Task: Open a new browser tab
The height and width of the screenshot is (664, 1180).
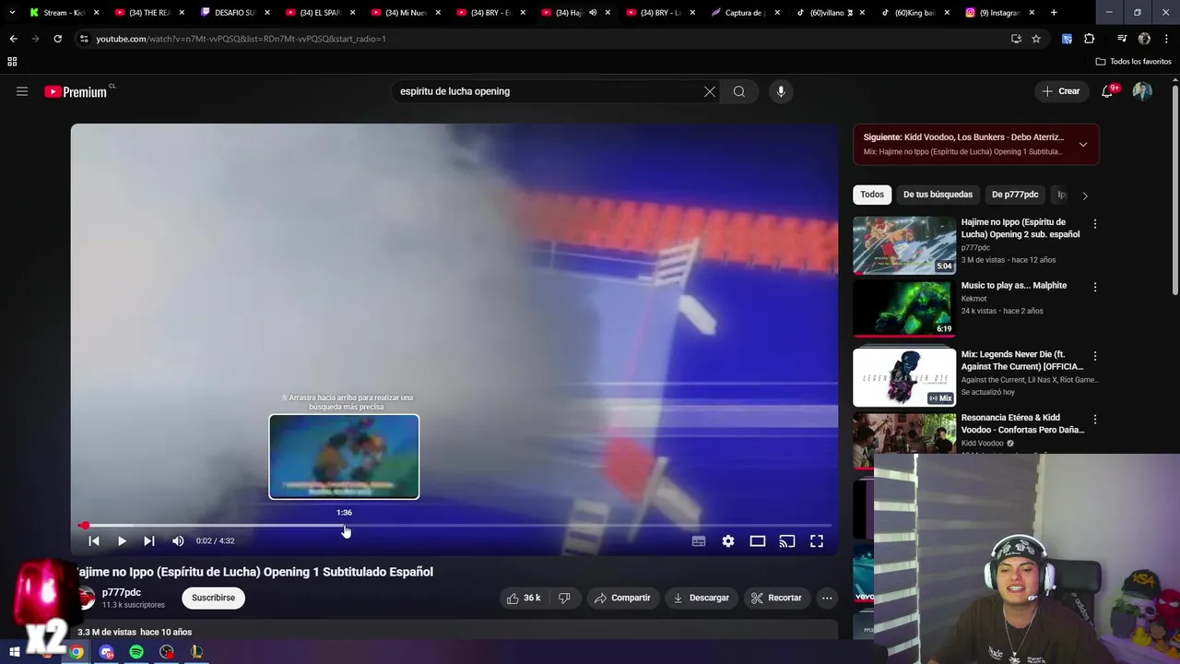Action: (1054, 13)
